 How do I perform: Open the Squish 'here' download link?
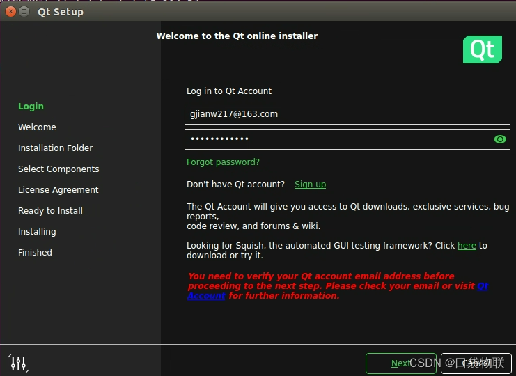coord(467,245)
